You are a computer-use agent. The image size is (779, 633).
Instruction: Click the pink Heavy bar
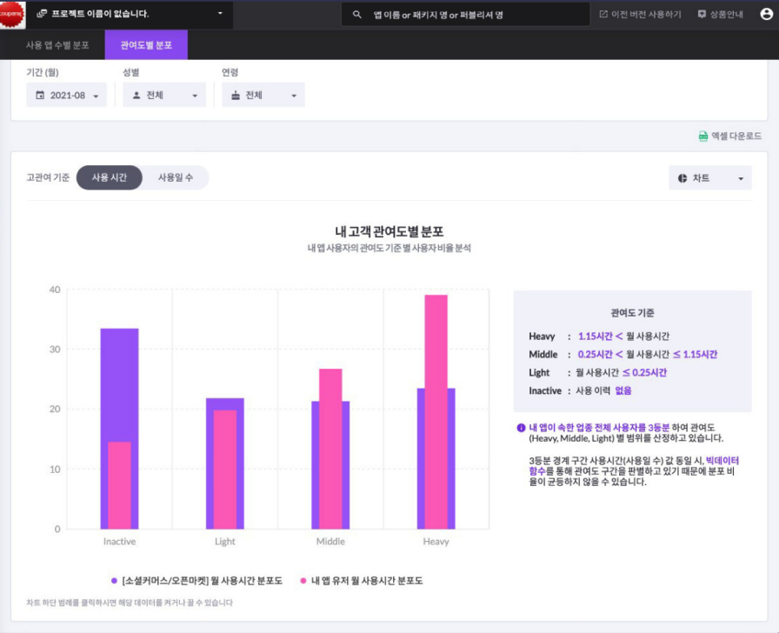pyautogui.click(x=436, y=412)
